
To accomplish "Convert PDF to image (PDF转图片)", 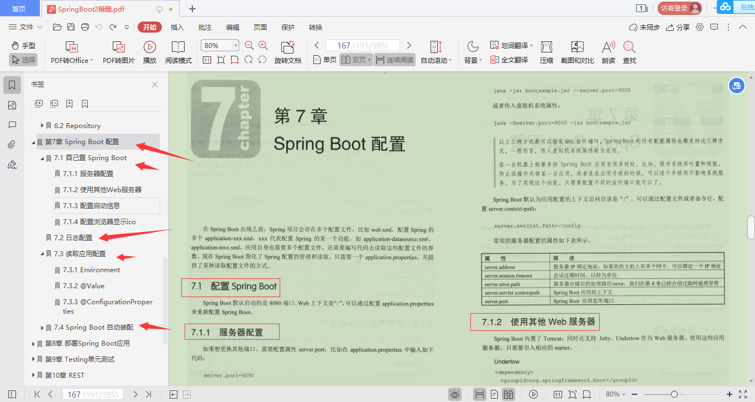I will click(x=119, y=53).
